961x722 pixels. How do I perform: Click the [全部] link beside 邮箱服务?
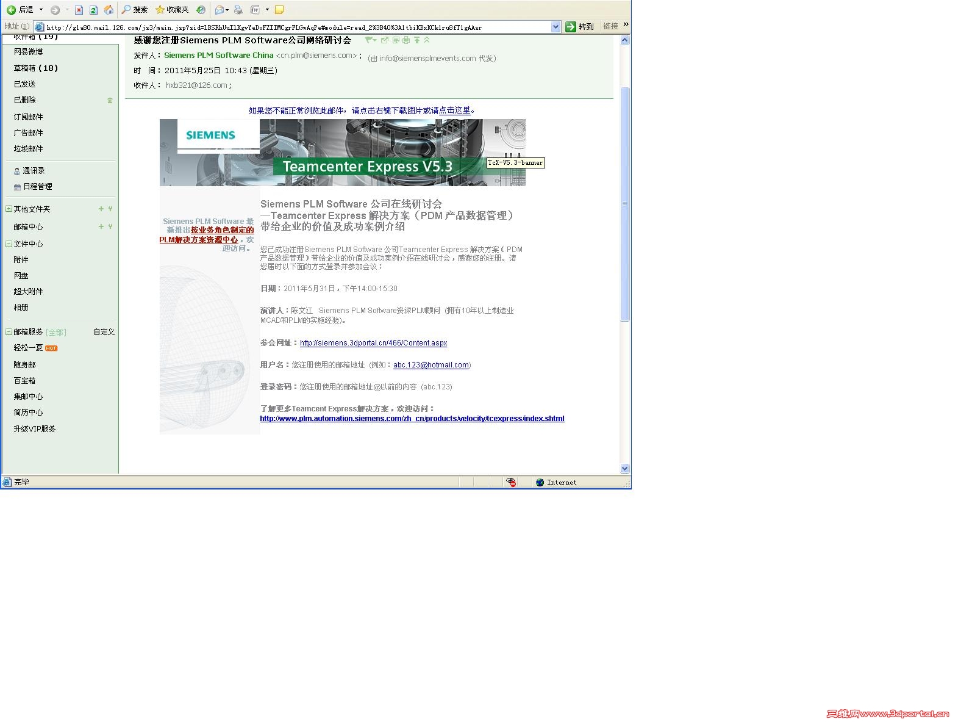tap(56, 333)
